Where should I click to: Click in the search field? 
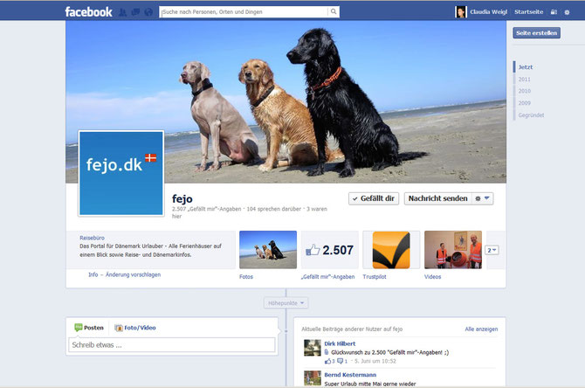click(244, 11)
